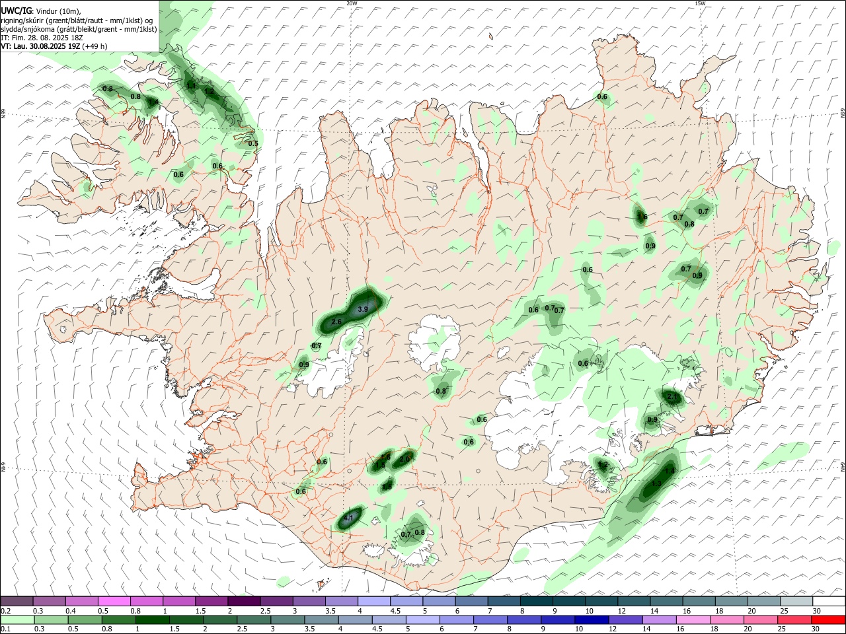
Task: Select the lower legend swatch labeled 0.5
Action: (85, 619)
